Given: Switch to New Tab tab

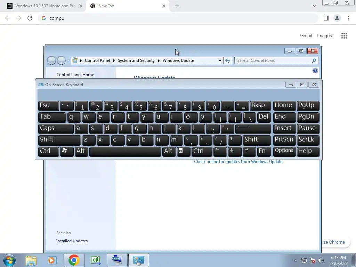Looking at the screenshot, I should pyautogui.click(x=127, y=6).
